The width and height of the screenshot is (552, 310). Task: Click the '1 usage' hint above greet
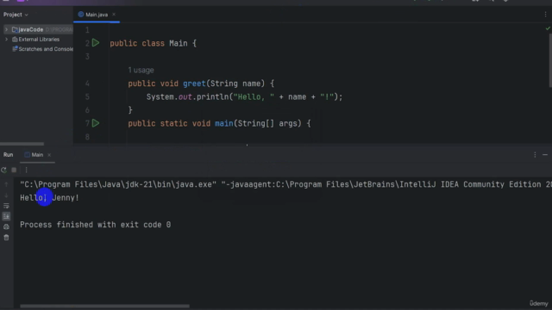141,71
